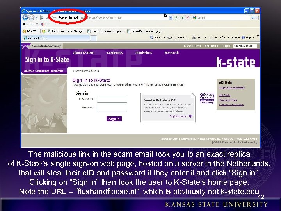The image size is (281, 211).
Task: Open the Messaging favorite on the favorites bar
Action: [145, 31]
